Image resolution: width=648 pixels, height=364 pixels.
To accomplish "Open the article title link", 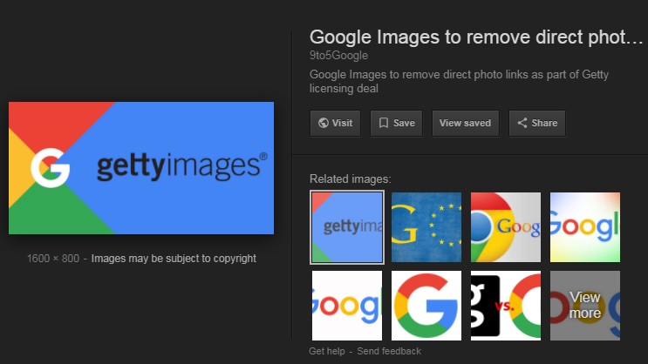I will pyautogui.click(x=476, y=37).
